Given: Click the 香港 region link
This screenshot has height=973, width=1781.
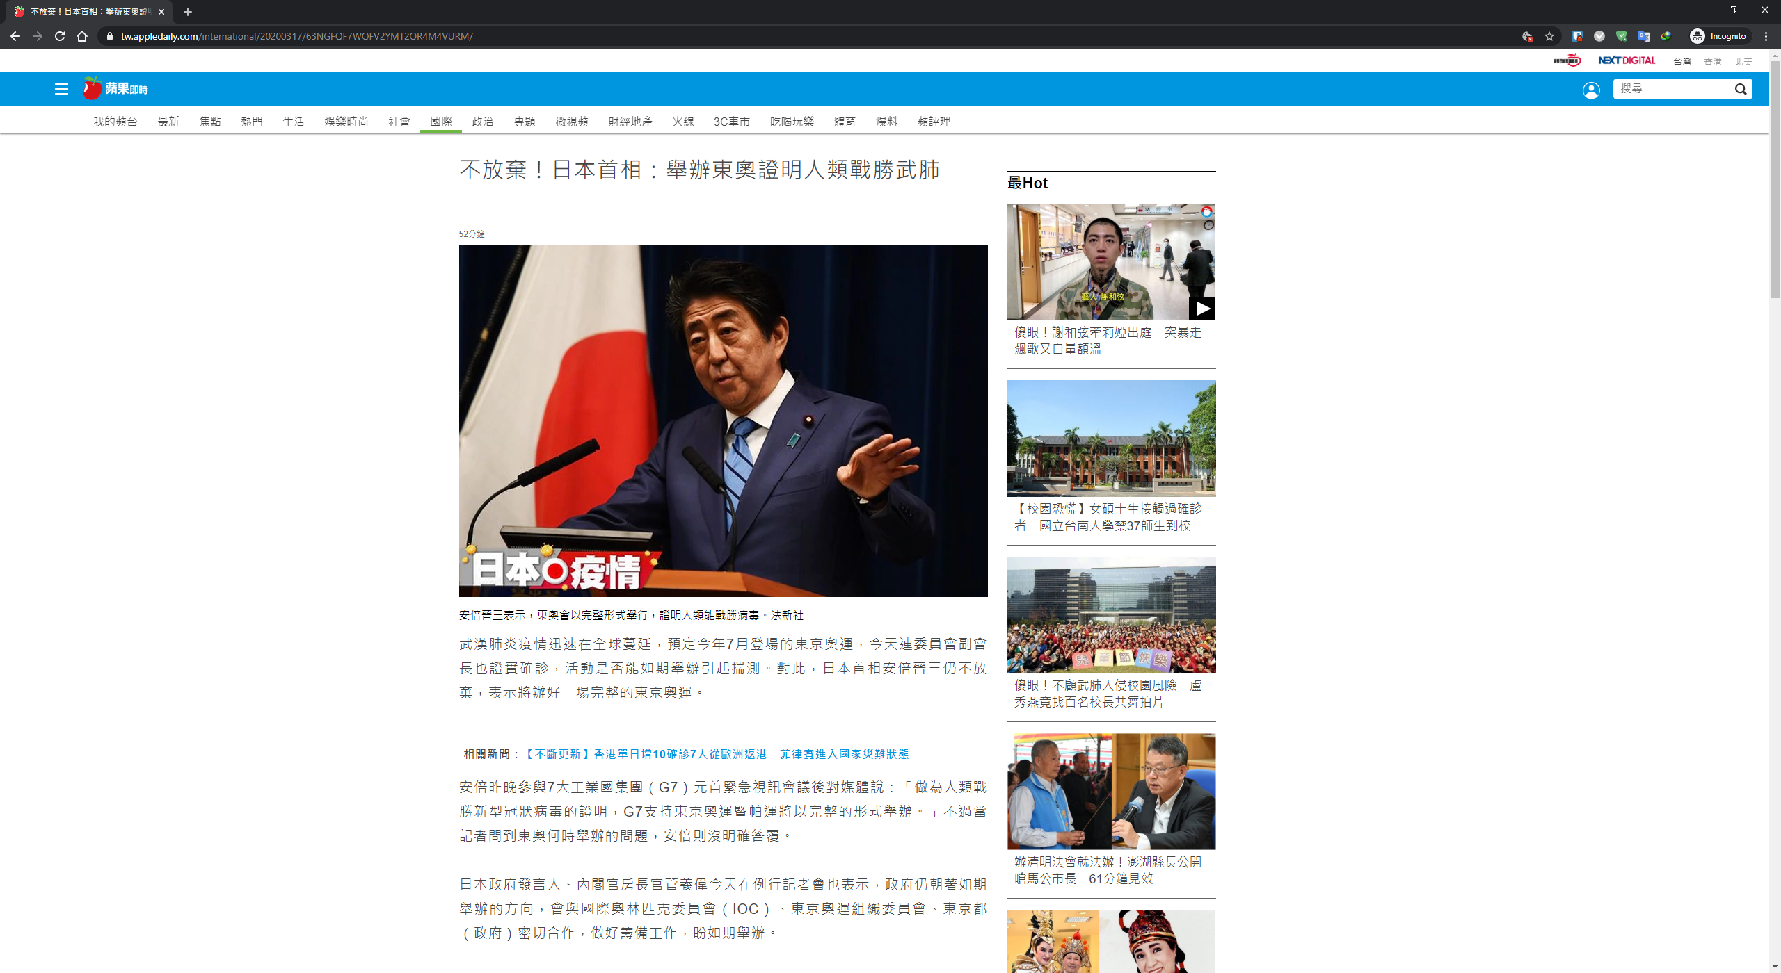Looking at the screenshot, I should (x=1712, y=62).
